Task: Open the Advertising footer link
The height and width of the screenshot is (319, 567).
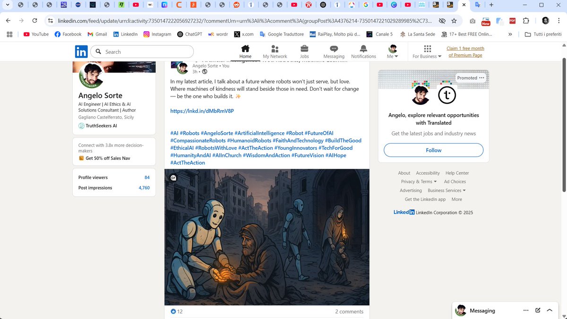Action: 411,190
